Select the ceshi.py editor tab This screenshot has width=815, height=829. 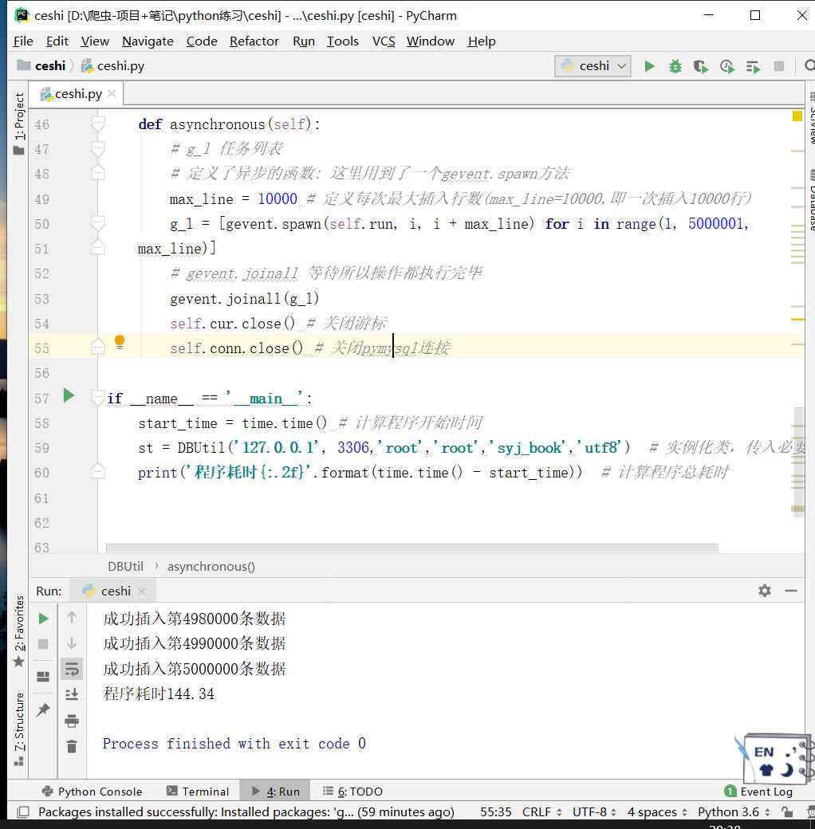click(x=78, y=94)
